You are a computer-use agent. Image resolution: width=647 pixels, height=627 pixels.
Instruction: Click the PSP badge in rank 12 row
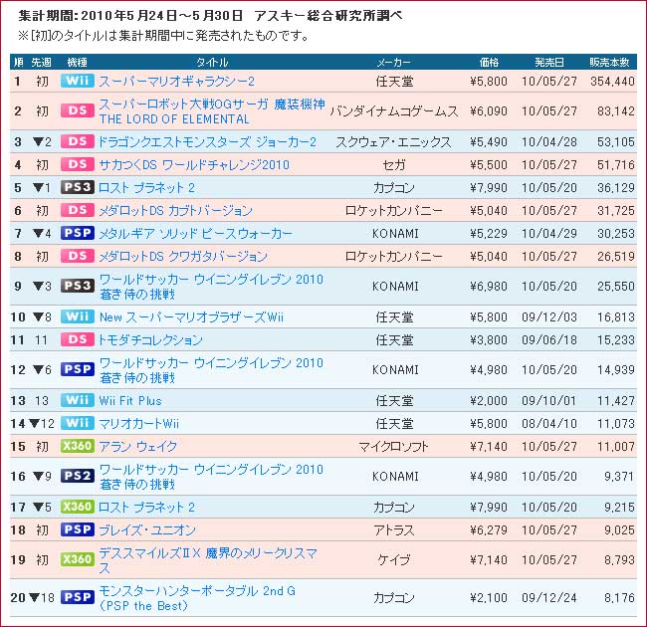(78, 369)
